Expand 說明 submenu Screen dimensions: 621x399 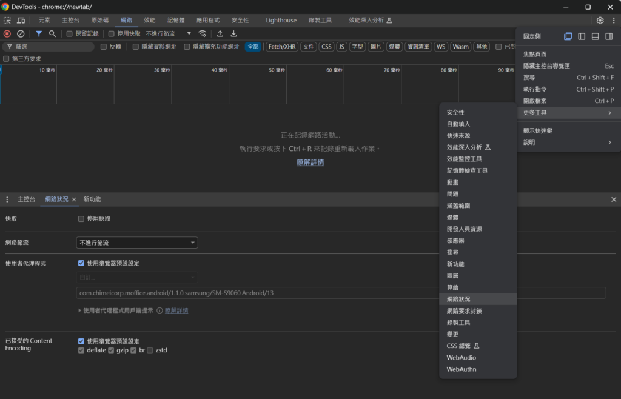[x=568, y=142]
